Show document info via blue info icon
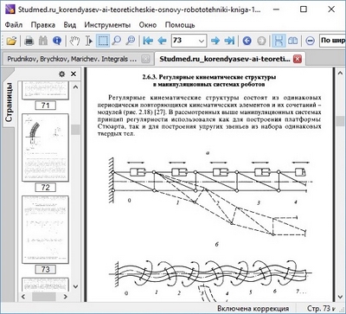This screenshot has width=346, height=314. [x=57, y=41]
